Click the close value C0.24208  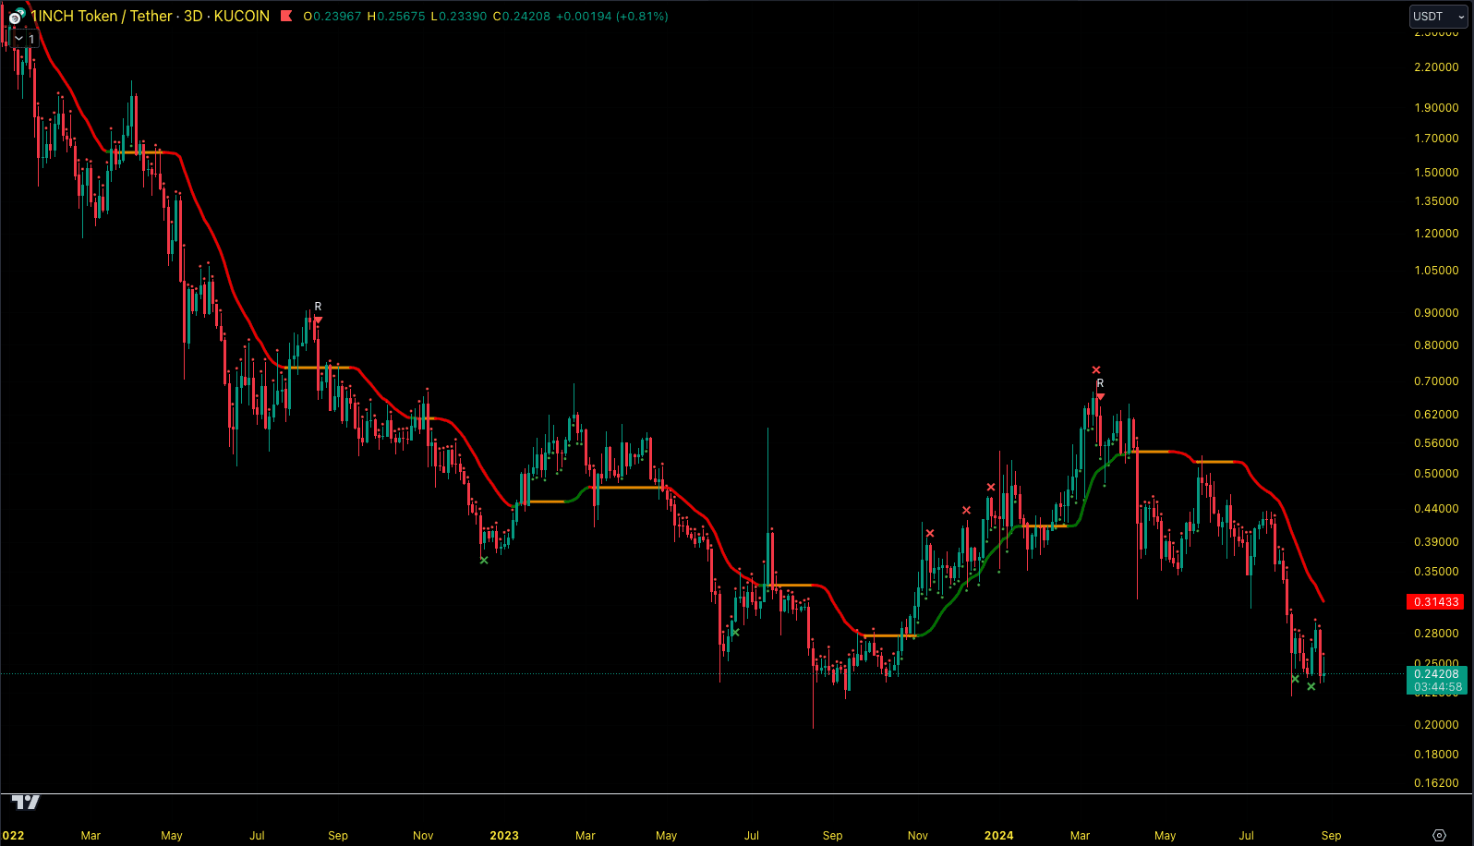pos(522,16)
